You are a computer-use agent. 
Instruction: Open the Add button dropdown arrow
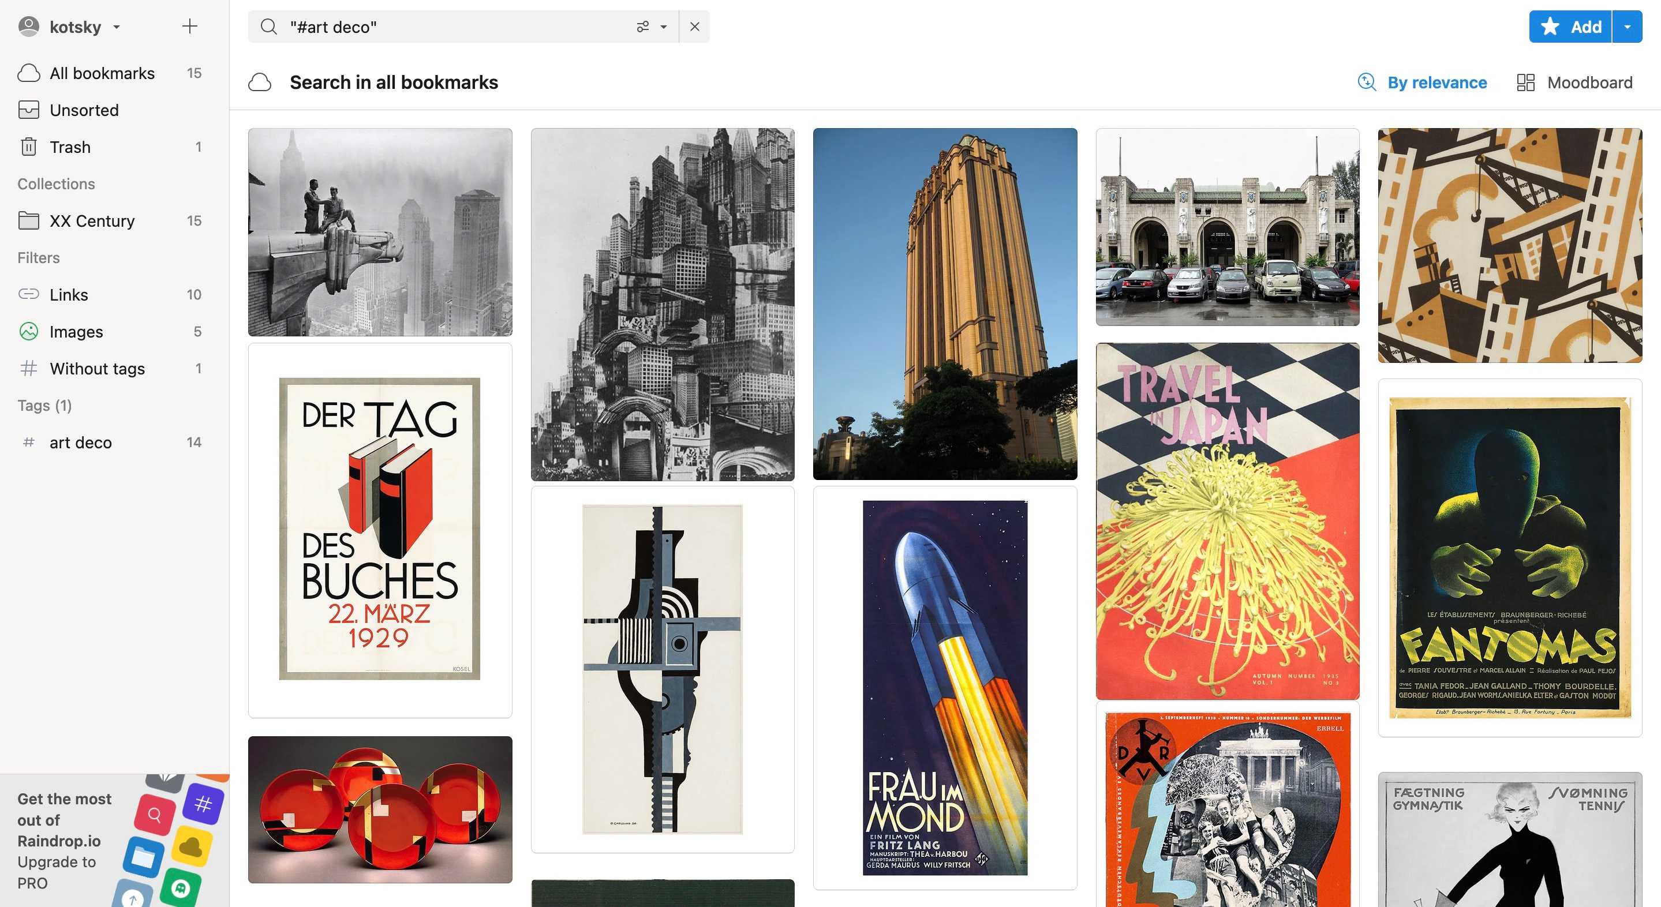[1628, 27]
